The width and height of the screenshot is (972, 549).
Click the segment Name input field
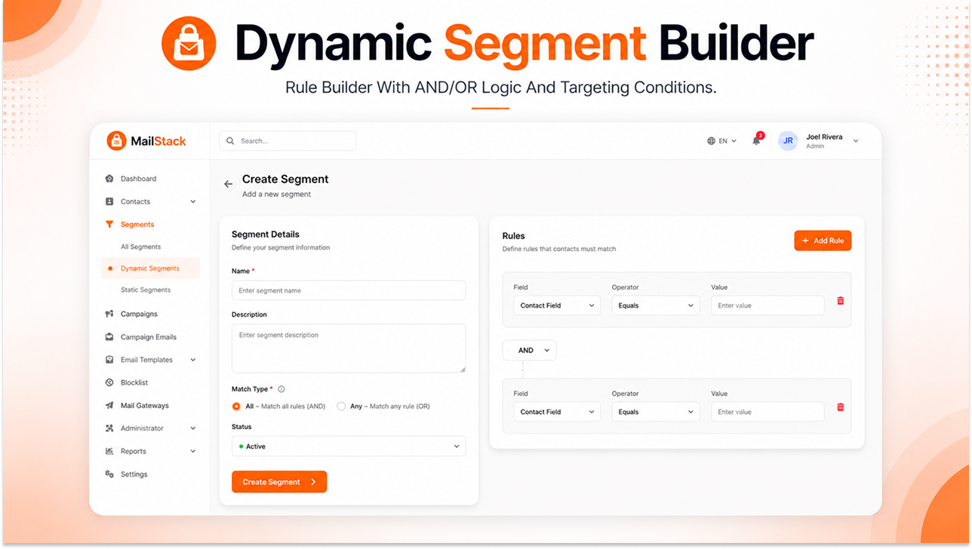pos(349,290)
